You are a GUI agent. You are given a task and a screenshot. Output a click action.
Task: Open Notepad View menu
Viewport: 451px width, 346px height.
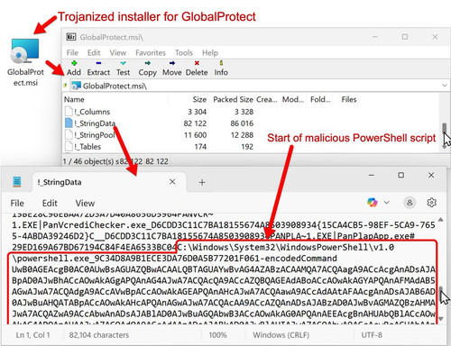click(85, 204)
